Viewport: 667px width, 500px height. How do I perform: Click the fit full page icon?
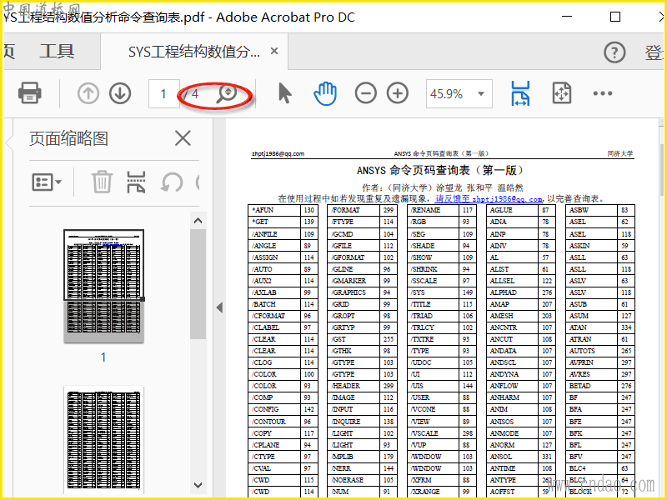pyautogui.click(x=561, y=93)
